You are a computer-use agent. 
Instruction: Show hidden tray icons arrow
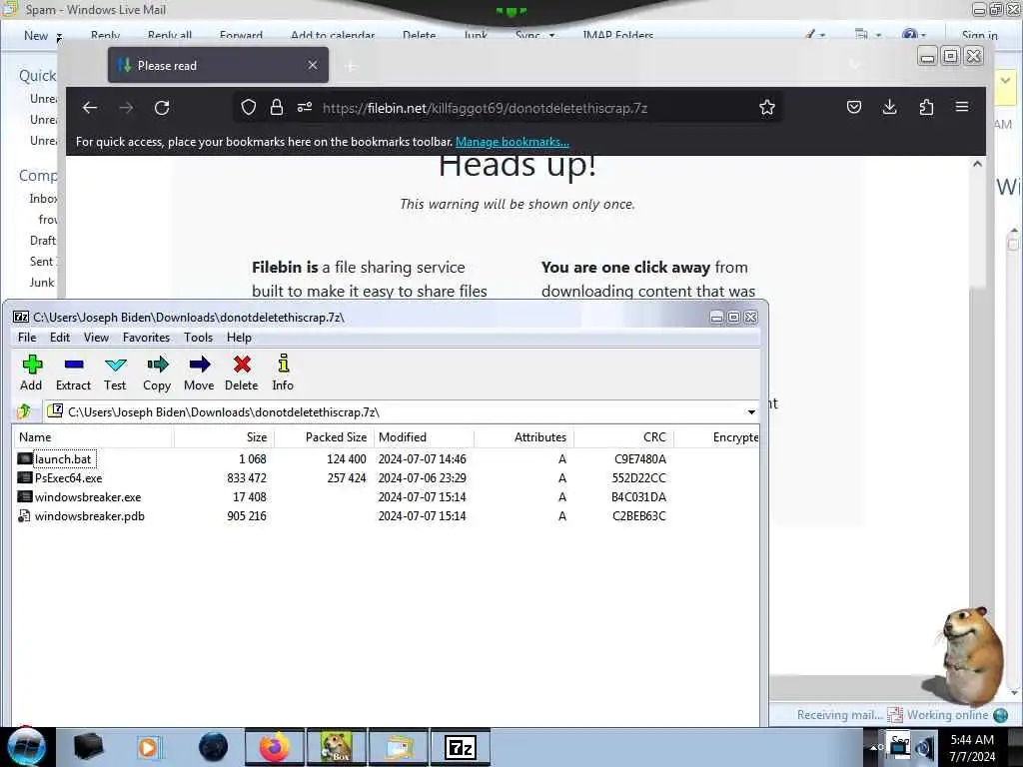tap(874, 747)
